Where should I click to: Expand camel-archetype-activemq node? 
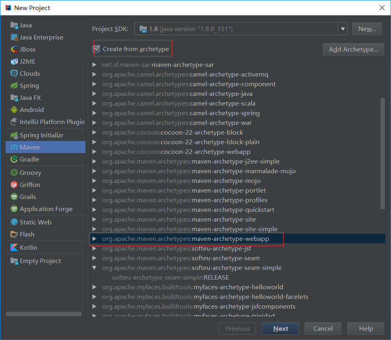[94, 75]
